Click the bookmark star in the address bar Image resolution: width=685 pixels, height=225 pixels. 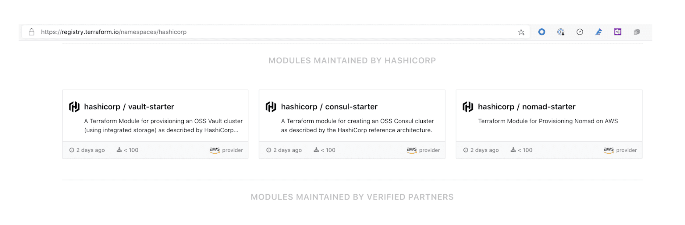[521, 32]
